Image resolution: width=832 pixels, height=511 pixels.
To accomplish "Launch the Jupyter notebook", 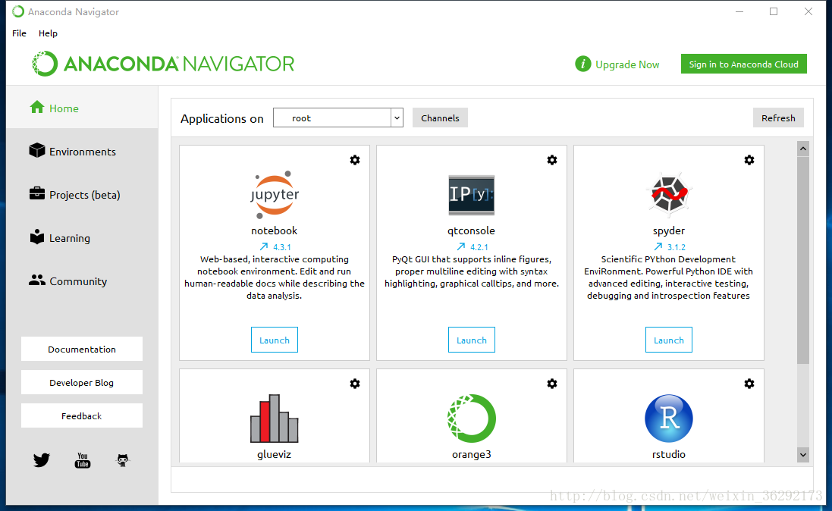I will [x=275, y=340].
